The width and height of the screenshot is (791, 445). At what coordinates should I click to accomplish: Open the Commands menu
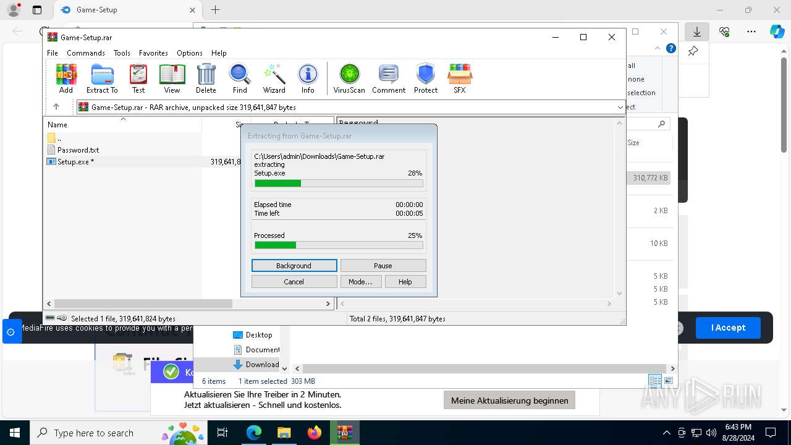click(86, 53)
